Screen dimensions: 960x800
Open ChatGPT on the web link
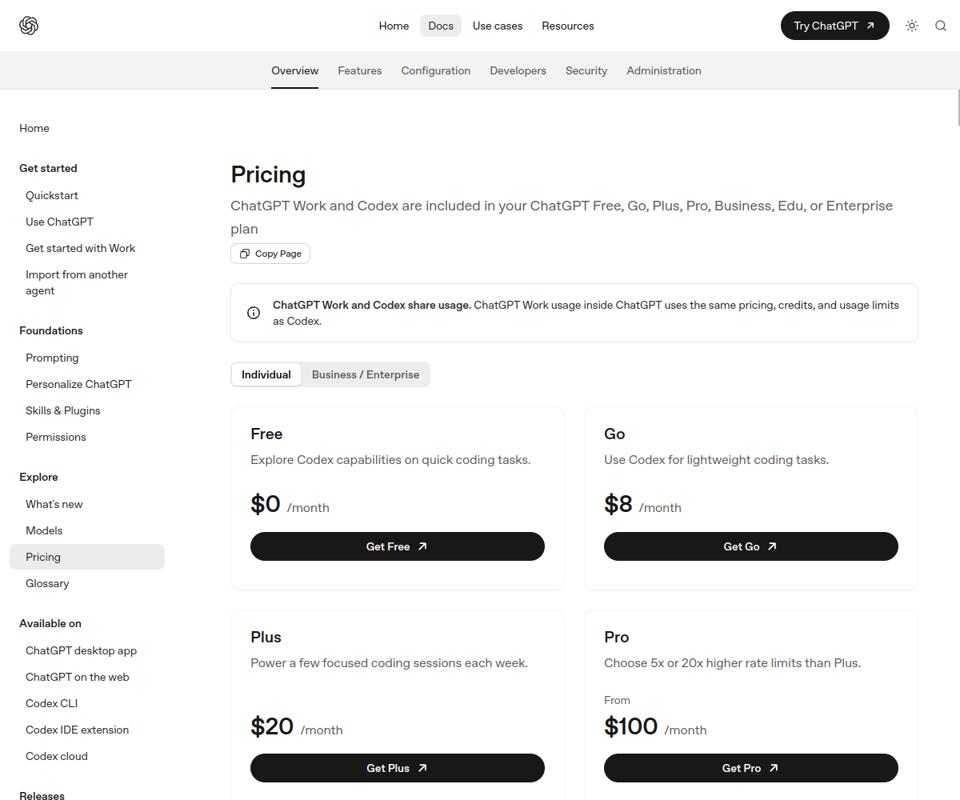click(78, 677)
